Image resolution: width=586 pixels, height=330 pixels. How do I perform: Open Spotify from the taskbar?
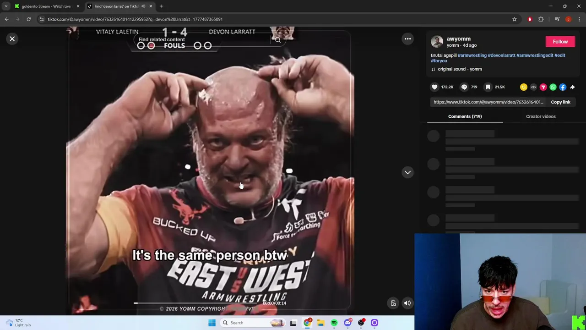pos(334,323)
